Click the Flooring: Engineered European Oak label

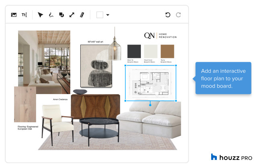point(28,128)
